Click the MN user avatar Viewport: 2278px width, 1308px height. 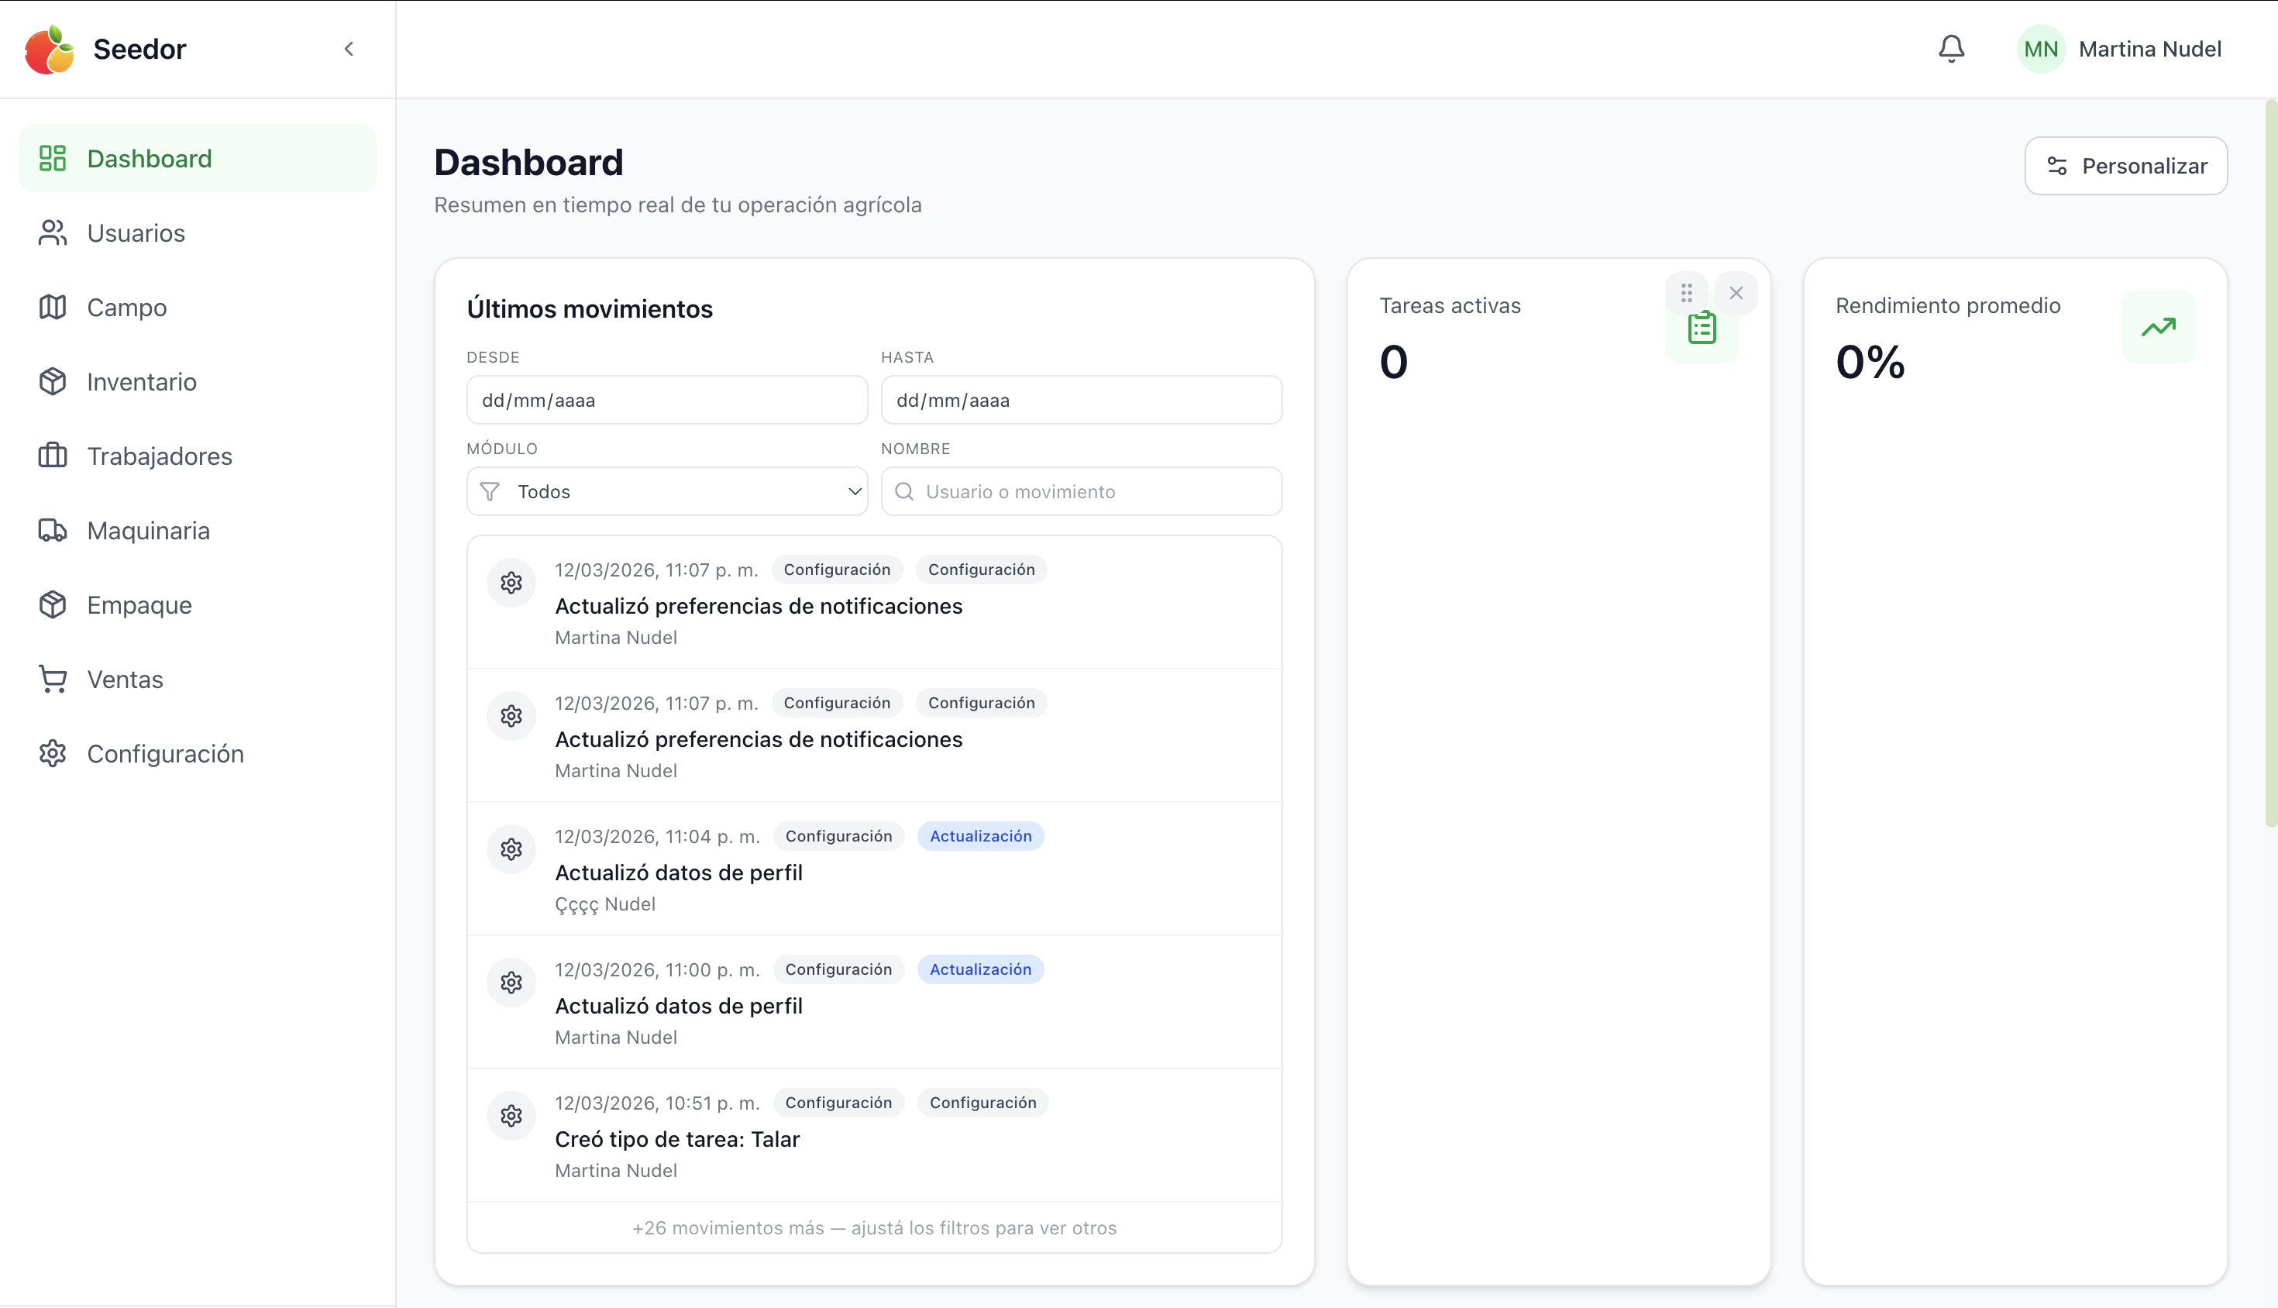(2041, 50)
